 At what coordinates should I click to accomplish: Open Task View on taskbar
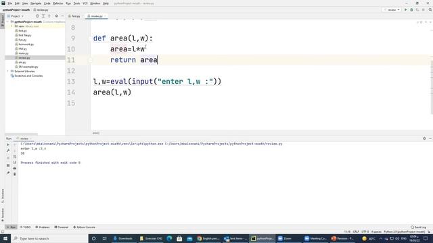point(104,238)
